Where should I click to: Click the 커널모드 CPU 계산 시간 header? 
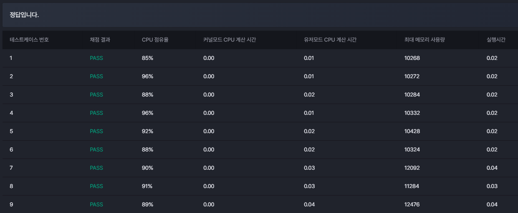pyautogui.click(x=230, y=40)
